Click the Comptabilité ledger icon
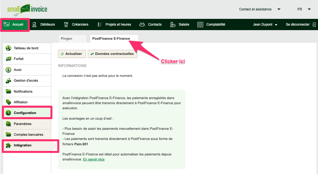Viewport: 318px width, 174px height. click(200, 24)
